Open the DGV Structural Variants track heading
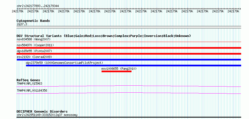Viewport: 249px width, 119px height. click(x=104, y=36)
